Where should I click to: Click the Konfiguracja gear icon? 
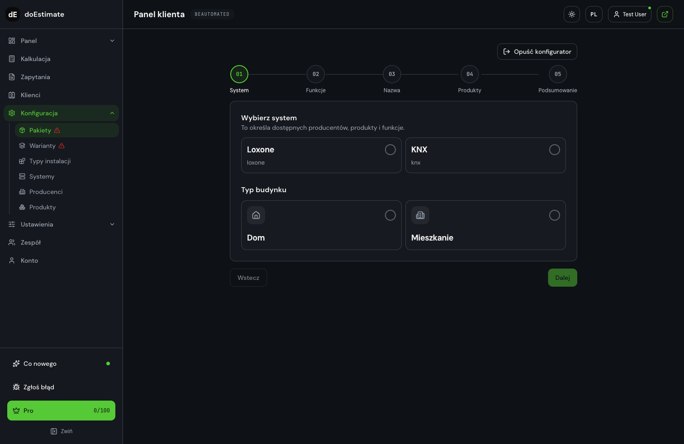click(12, 113)
